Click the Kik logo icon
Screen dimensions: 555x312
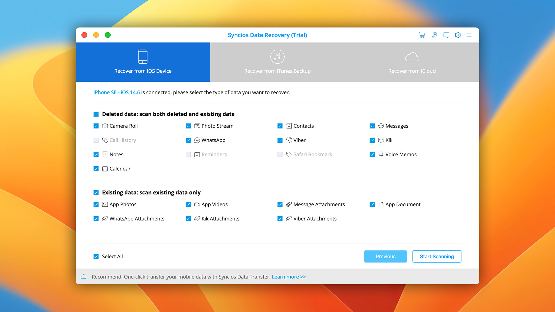(381, 140)
